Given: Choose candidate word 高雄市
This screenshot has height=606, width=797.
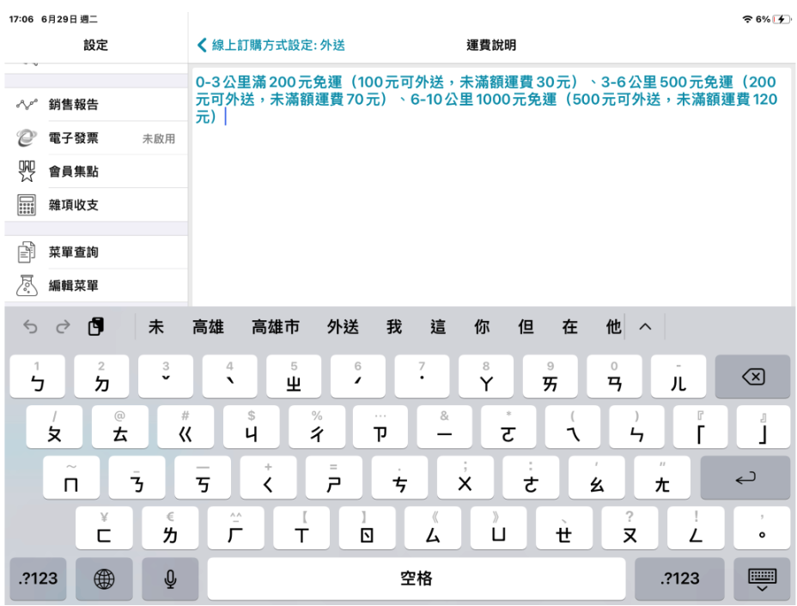Looking at the screenshot, I should pyautogui.click(x=276, y=327).
